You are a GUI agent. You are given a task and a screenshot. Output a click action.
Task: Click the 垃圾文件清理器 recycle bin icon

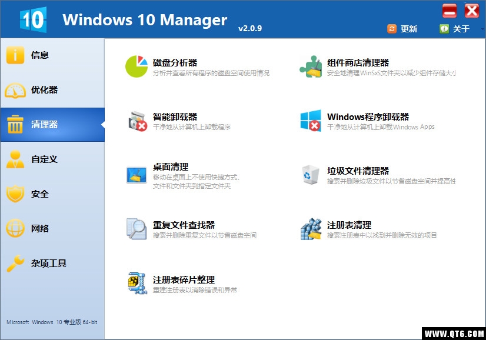click(x=311, y=175)
